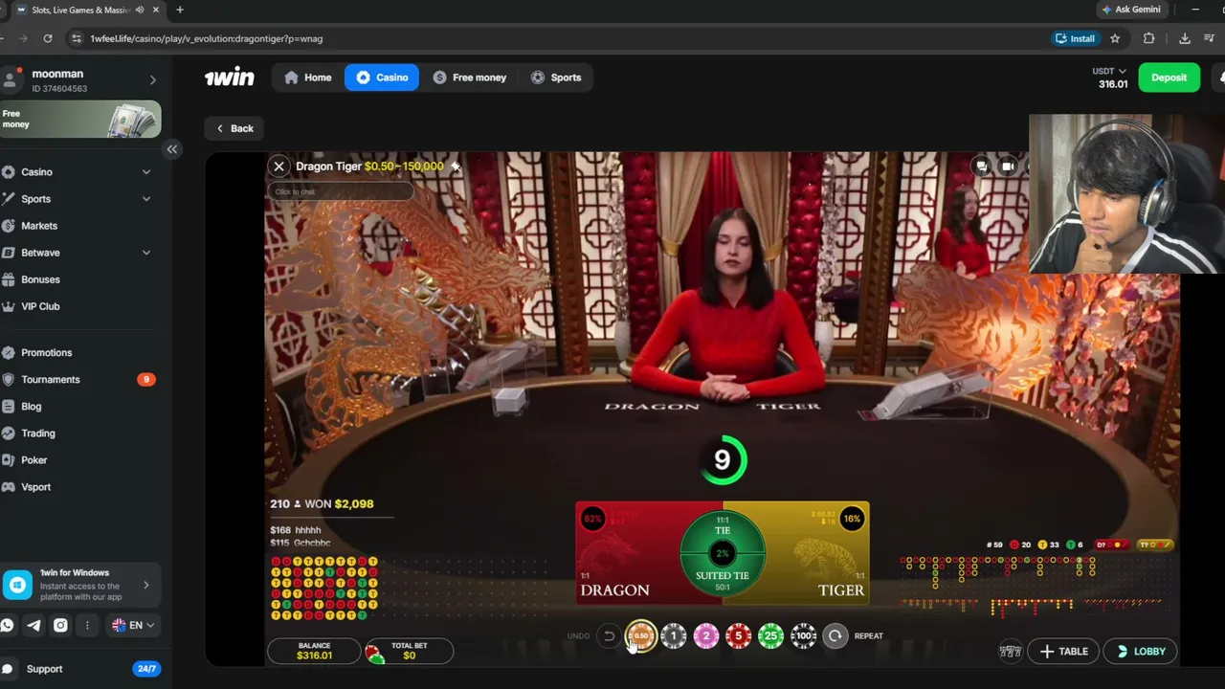
Task: Open Bonuses in the sidebar
Action: (40, 279)
